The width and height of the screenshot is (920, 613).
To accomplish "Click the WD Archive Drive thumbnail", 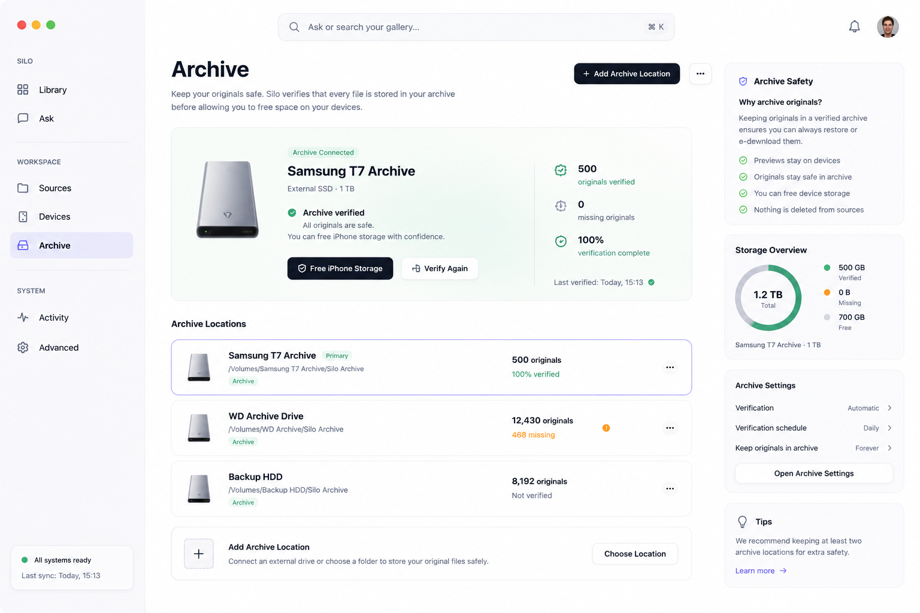I will [199, 428].
